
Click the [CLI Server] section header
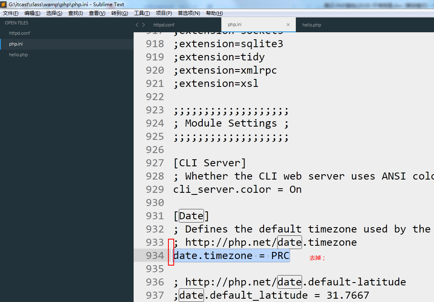click(x=209, y=163)
